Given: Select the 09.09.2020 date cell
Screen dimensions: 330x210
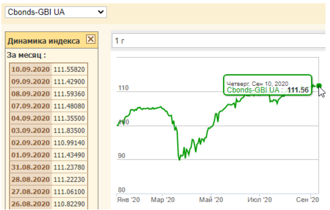Looking at the screenshot, I should (31, 82).
